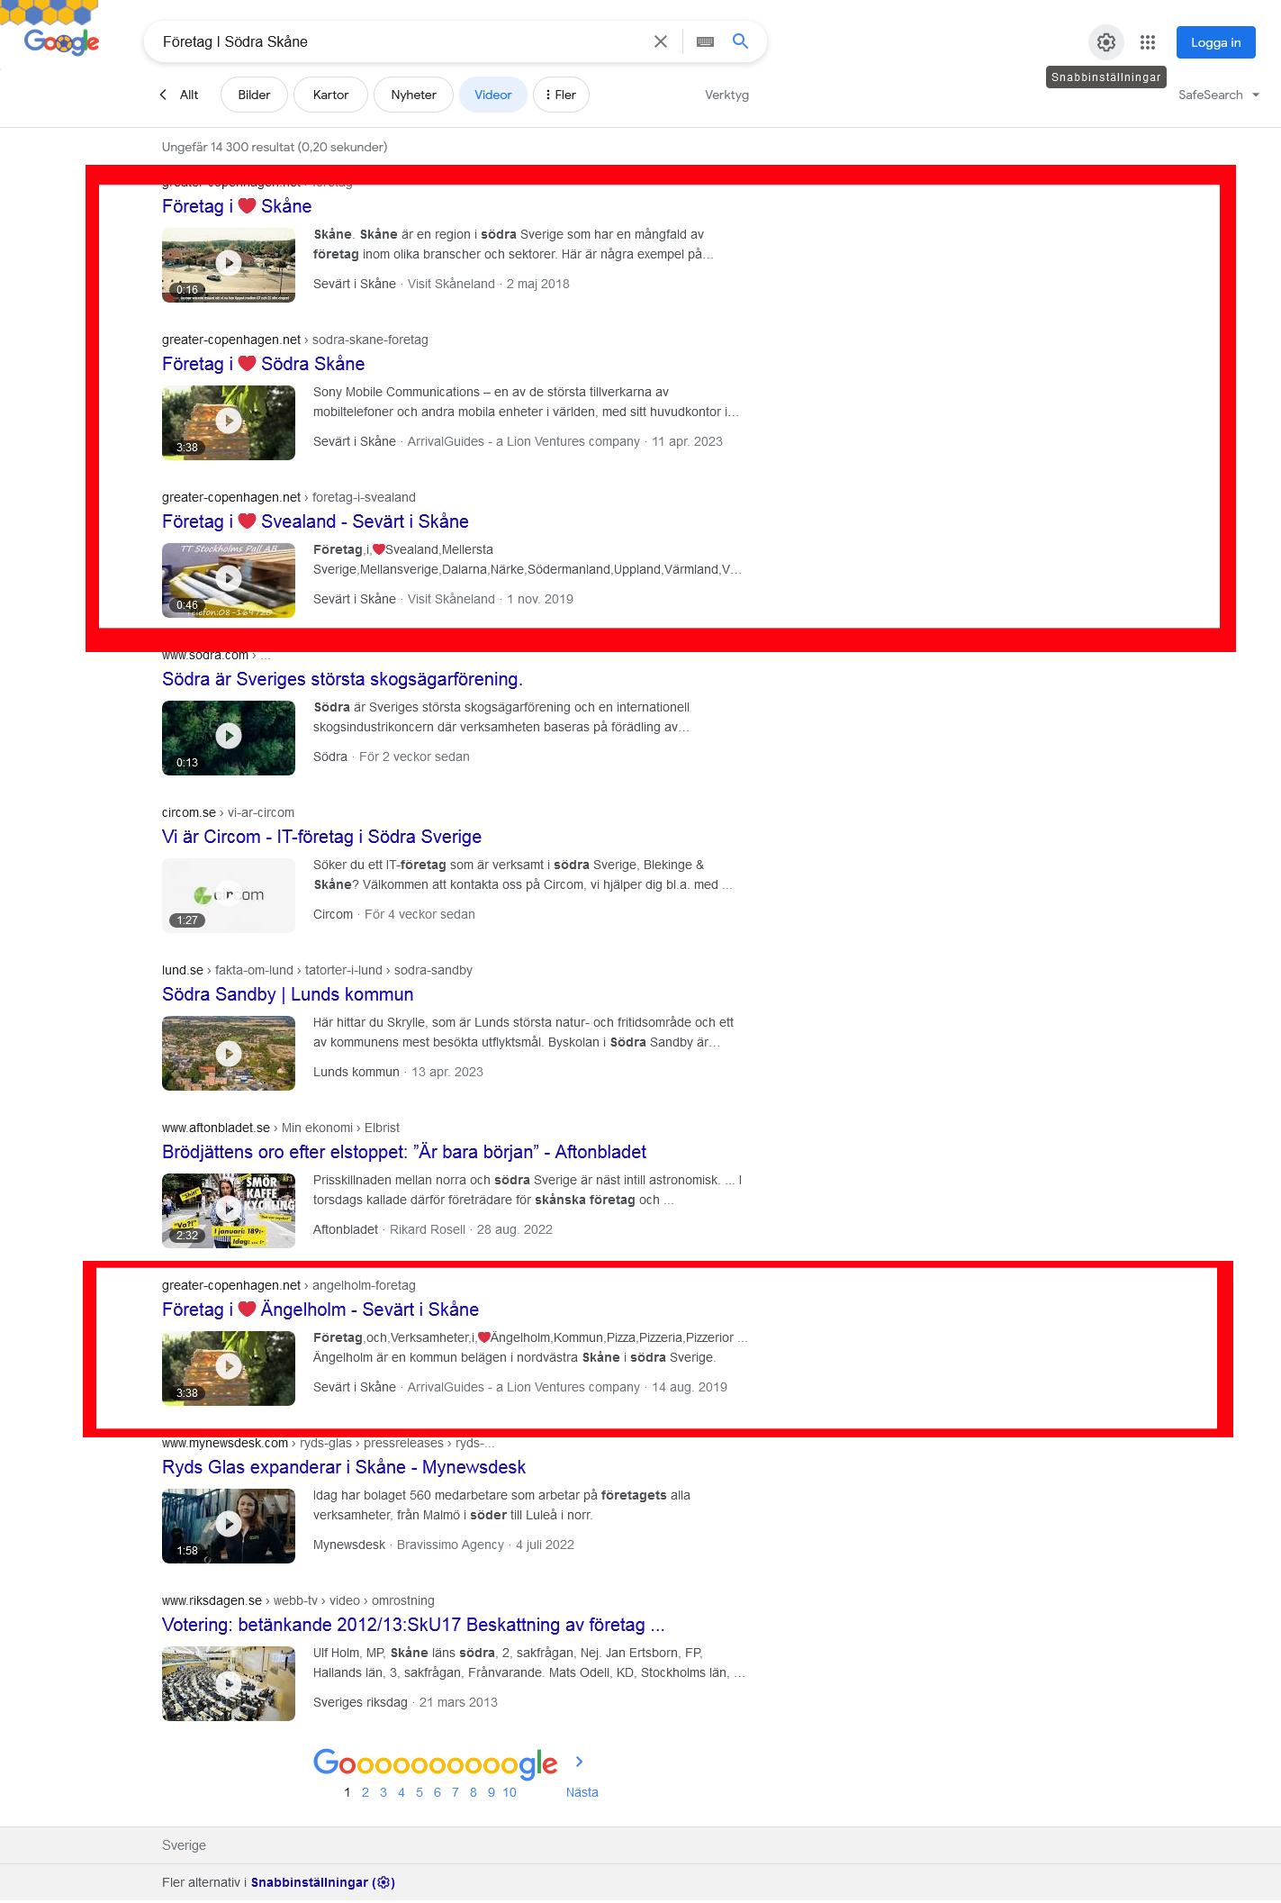The width and height of the screenshot is (1281, 1903).
Task: Play the Södra Sandby aerial video thumbnail
Action: point(229,1053)
